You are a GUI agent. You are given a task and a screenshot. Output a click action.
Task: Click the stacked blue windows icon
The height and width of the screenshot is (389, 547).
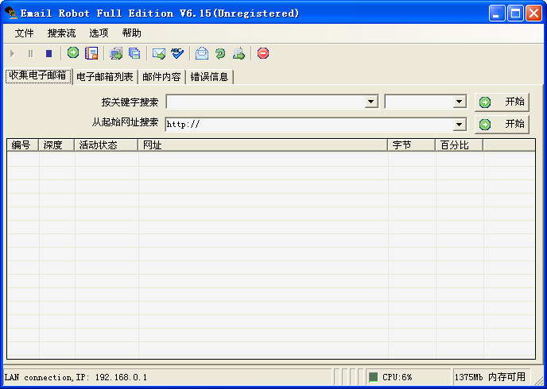(x=134, y=53)
